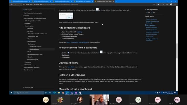Close the 'Dashboard tasks' browser tab
187x105 pixels.
click(113, 1)
